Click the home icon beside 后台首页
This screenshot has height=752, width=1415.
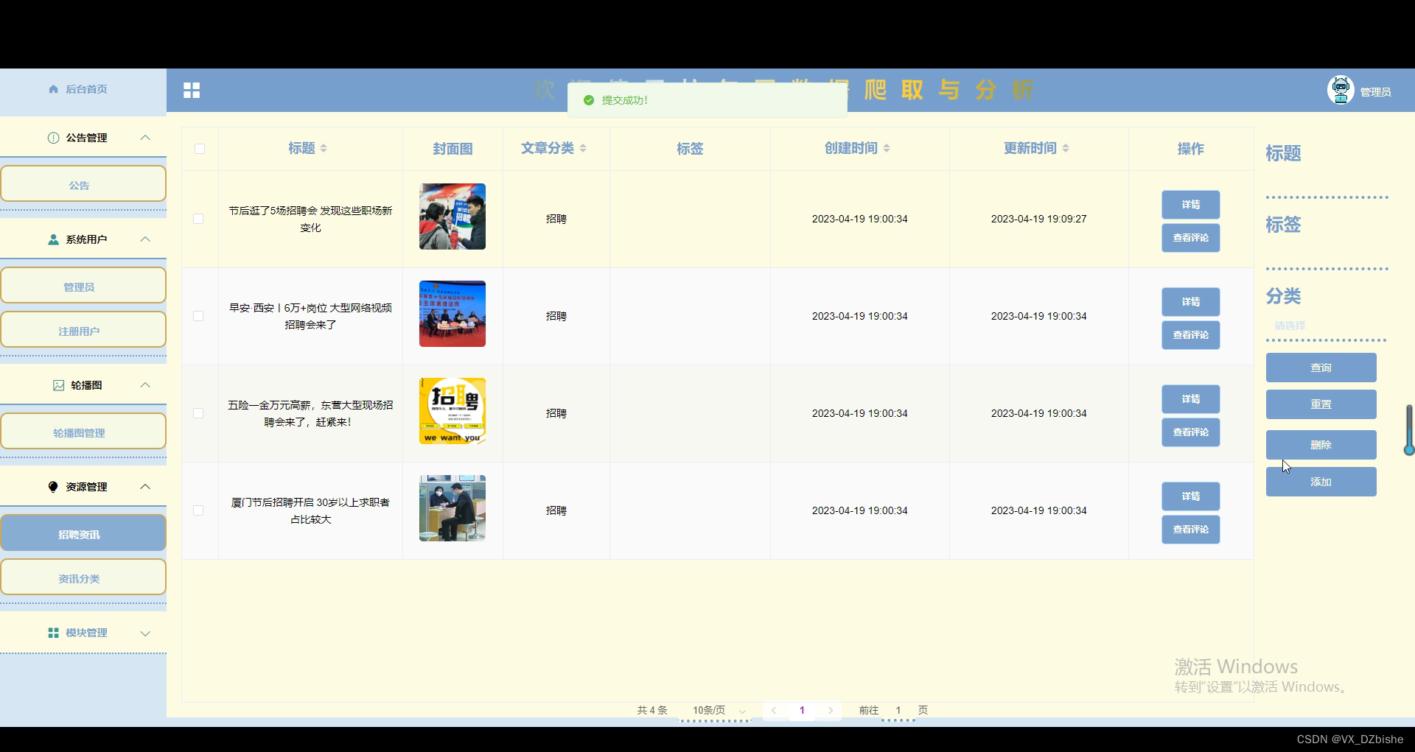(53, 89)
